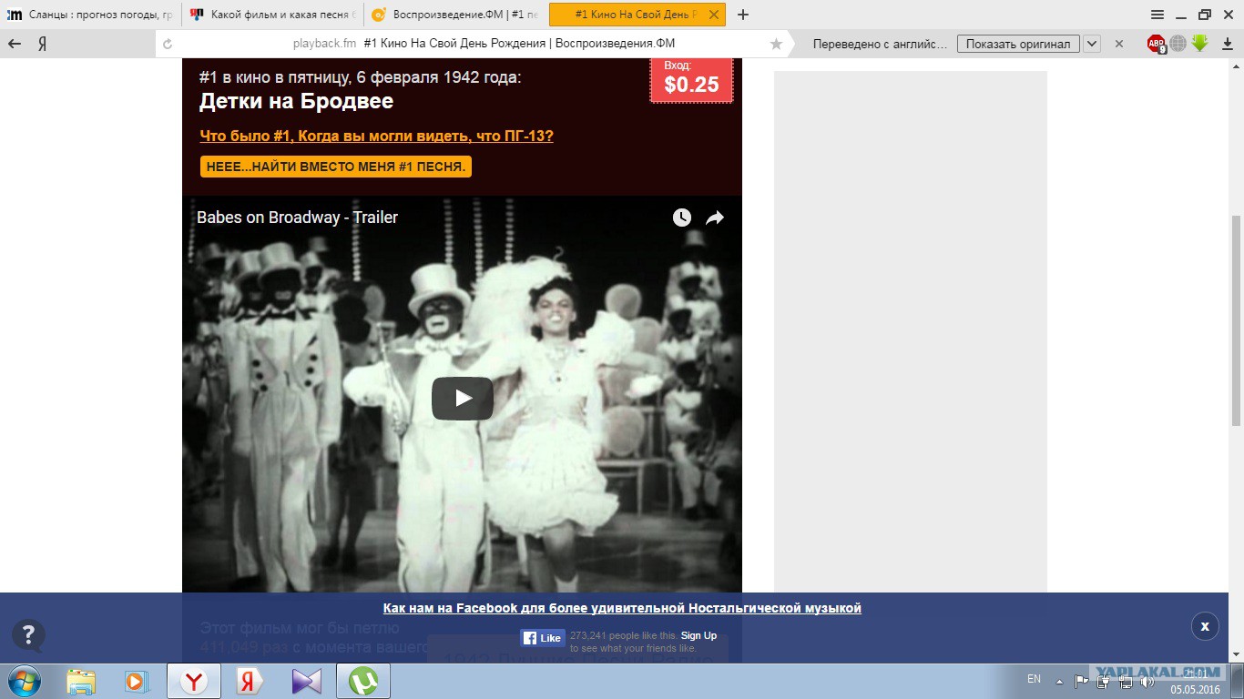Open the help question mark bubble

pyautogui.click(x=28, y=635)
